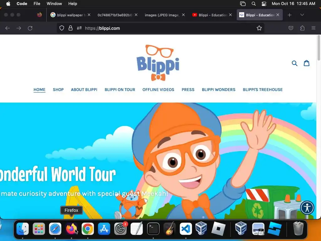The width and height of the screenshot is (321, 241).
Task: Open the Trash in the Dock
Action: coord(298,229)
